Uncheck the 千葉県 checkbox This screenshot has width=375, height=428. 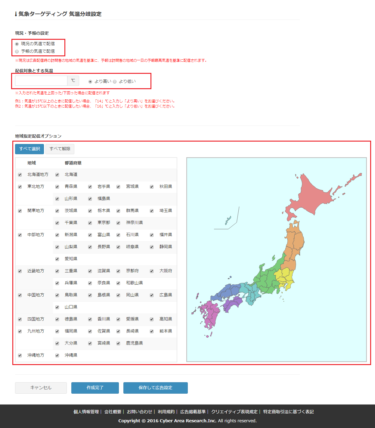pyautogui.click(x=57, y=223)
